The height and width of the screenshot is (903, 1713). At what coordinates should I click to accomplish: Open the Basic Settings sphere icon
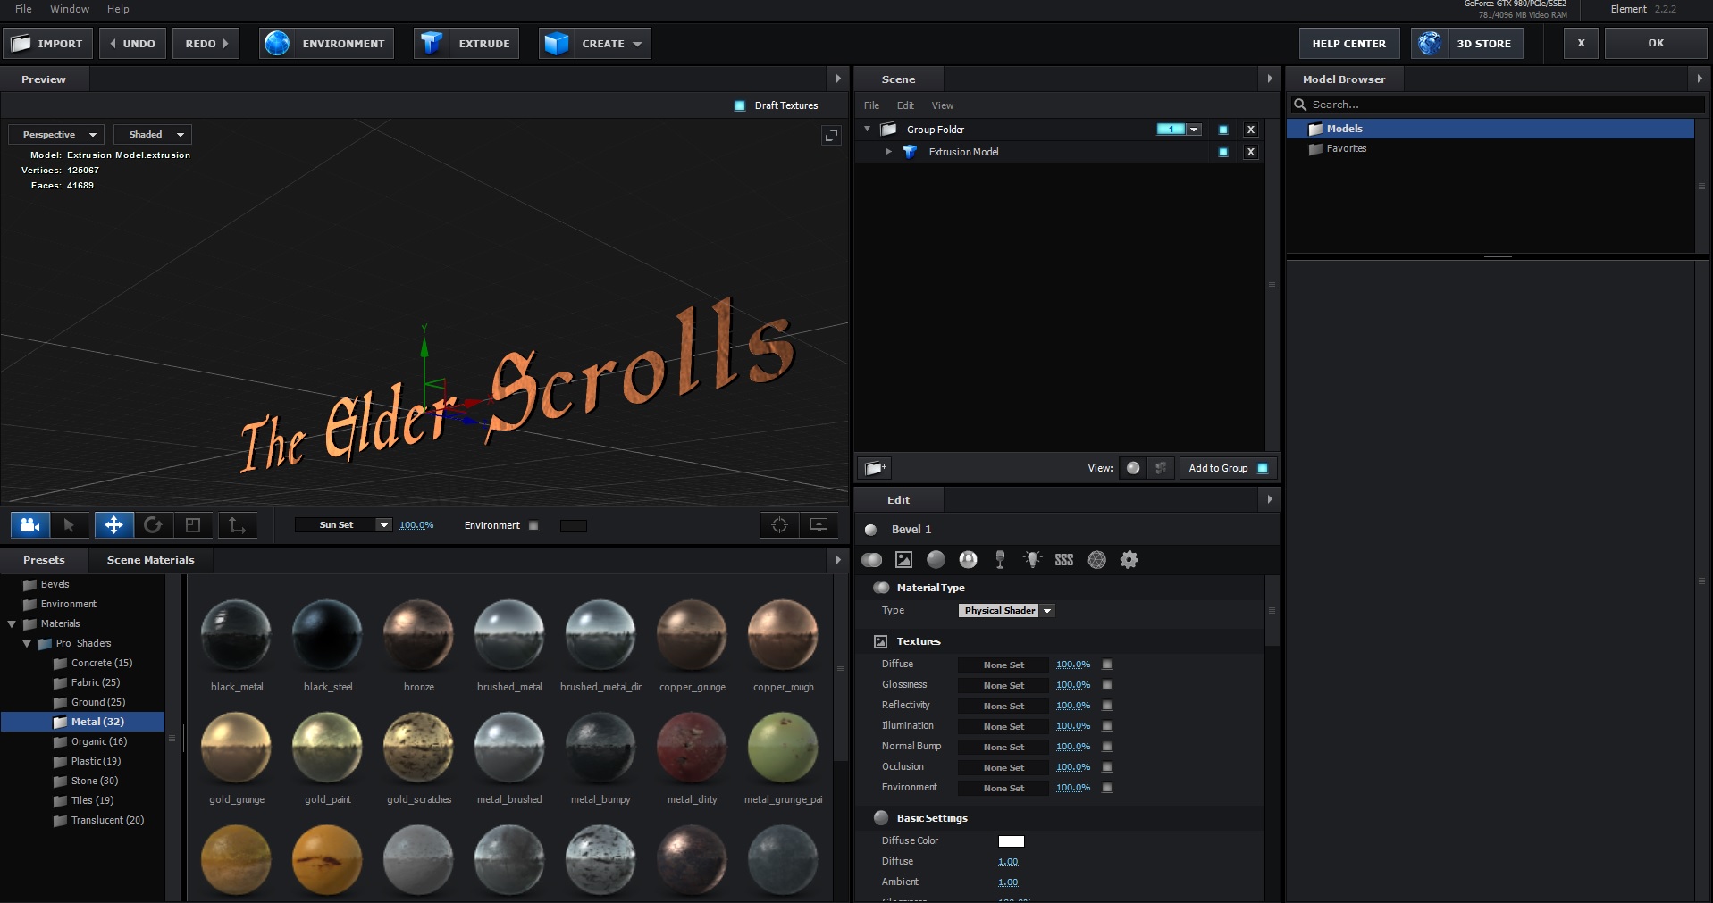[936, 560]
